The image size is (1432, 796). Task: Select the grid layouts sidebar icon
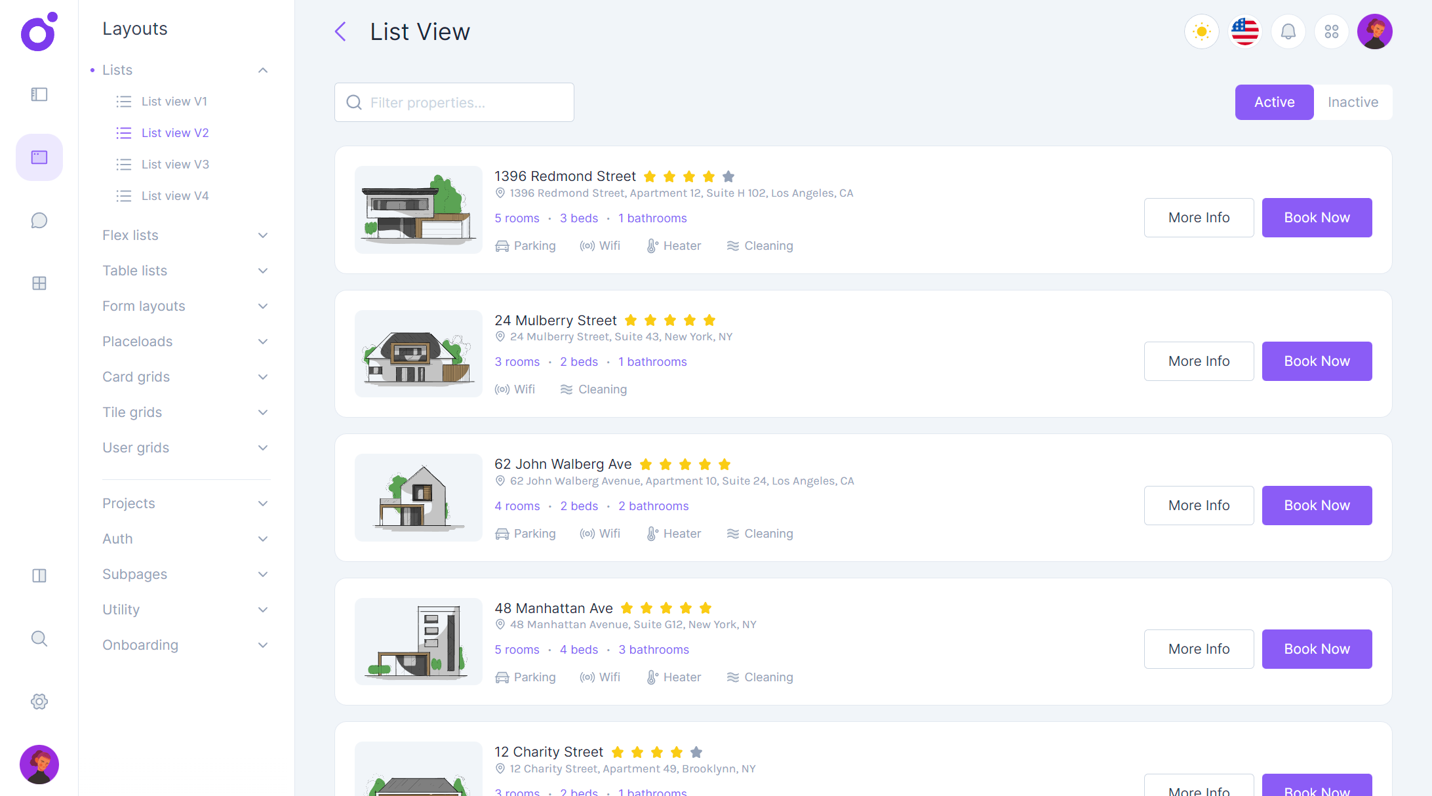(x=39, y=283)
